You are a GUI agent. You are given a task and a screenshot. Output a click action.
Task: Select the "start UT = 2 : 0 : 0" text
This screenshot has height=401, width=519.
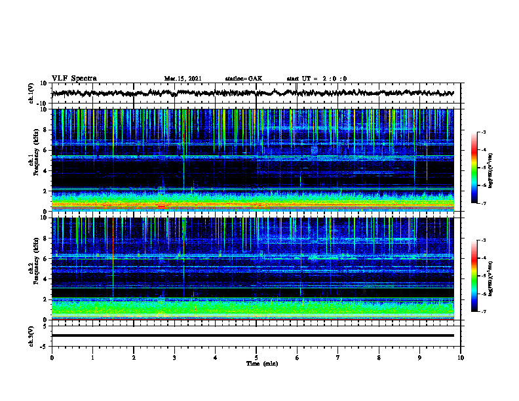click(317, 79)
